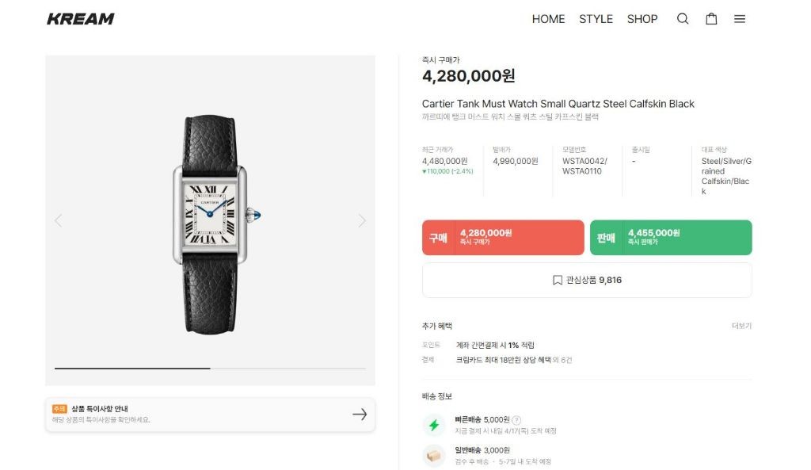This screenshot has width=811, height=470.
Task: Click the red 구매 buy button
Action: (503, 238)
